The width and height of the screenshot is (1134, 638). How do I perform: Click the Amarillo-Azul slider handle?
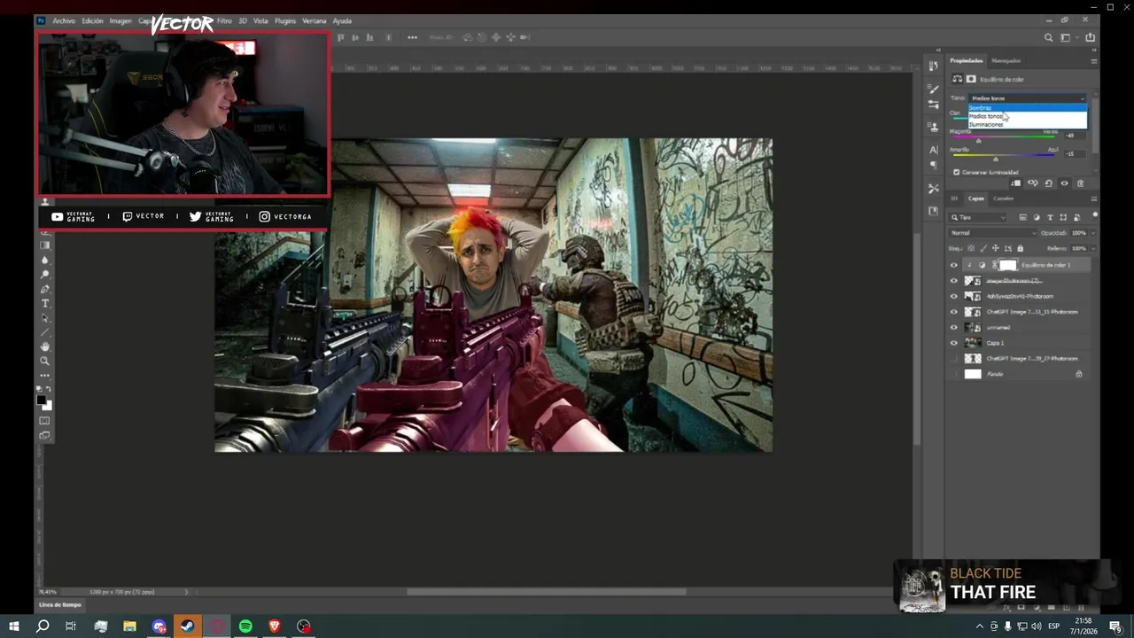pyautogui.click(x=996, y=159)
